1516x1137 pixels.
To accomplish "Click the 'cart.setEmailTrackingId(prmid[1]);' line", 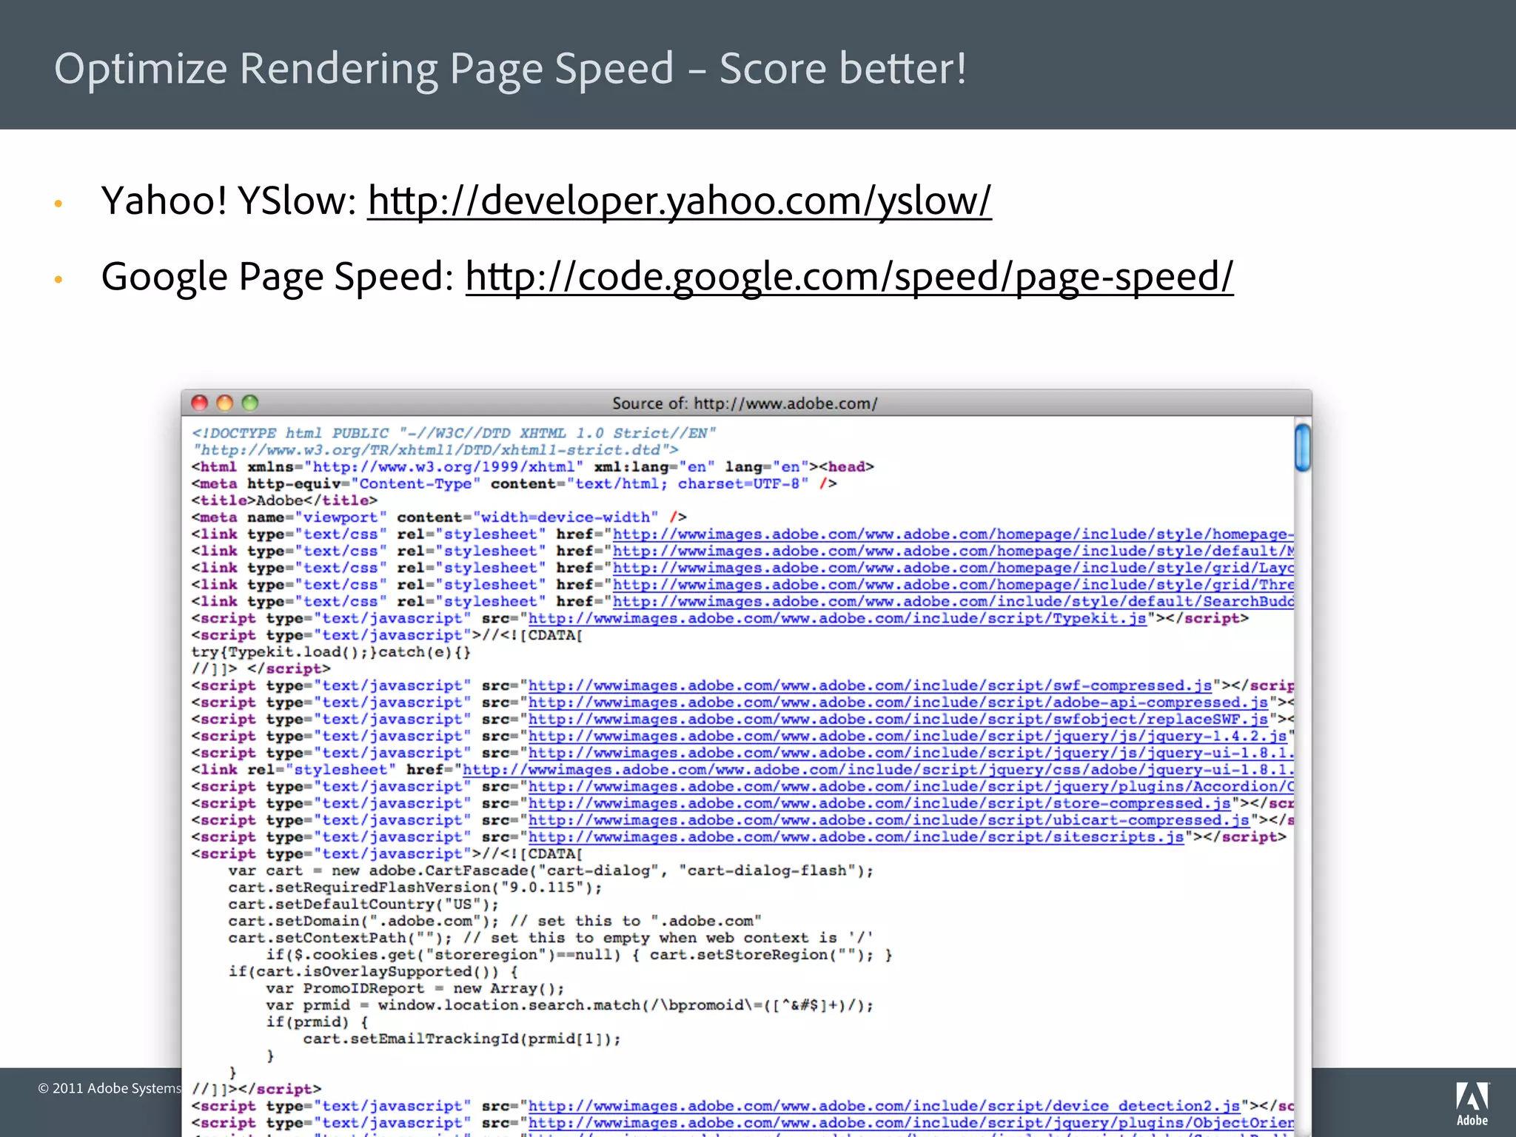I will (462, 1039).
